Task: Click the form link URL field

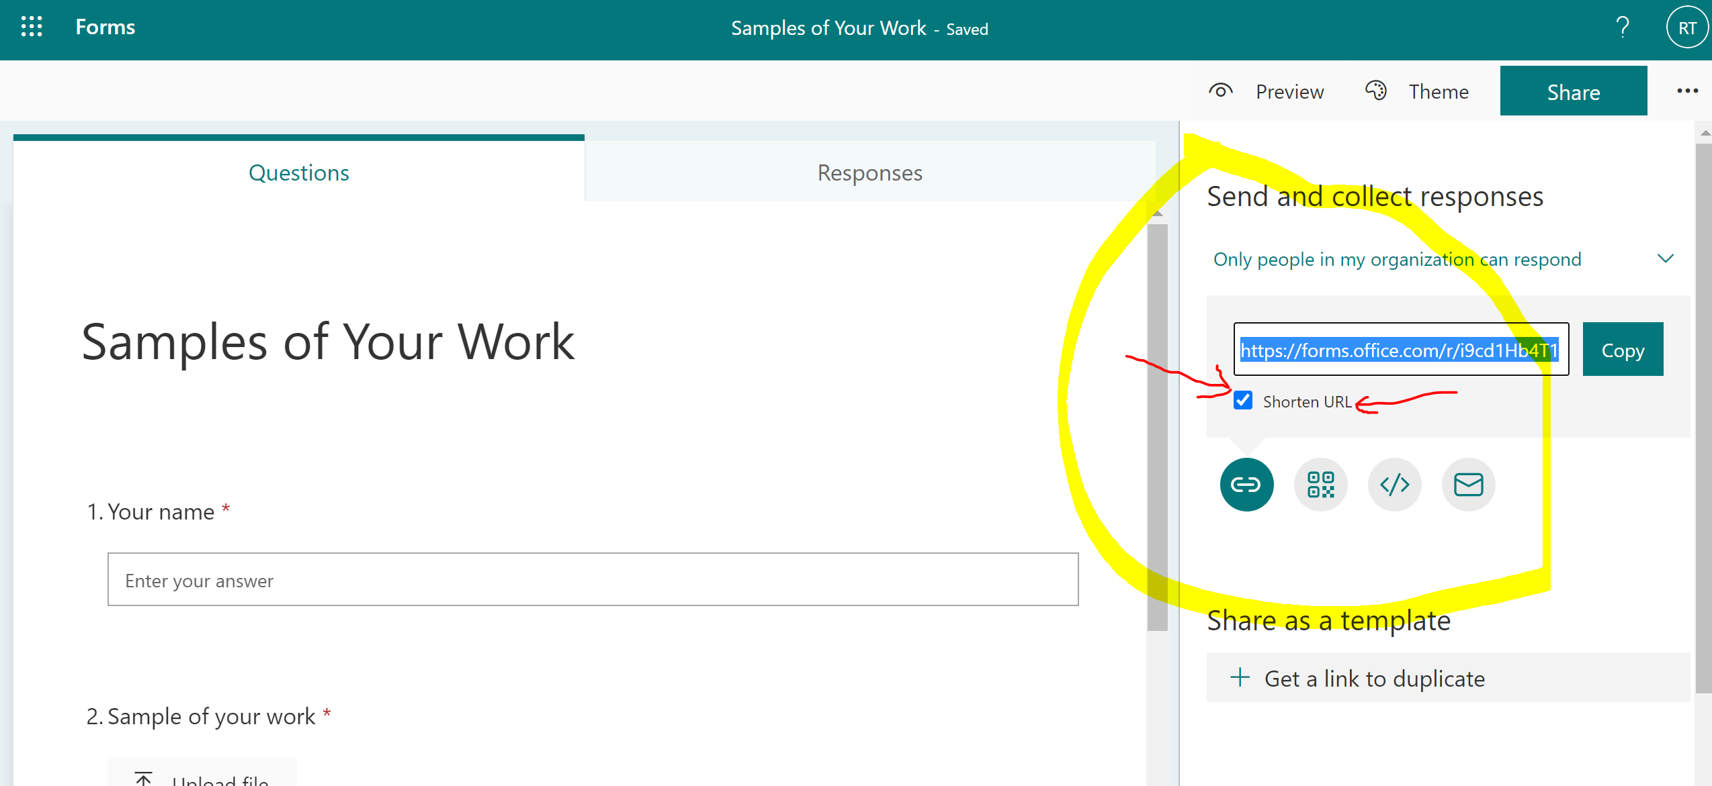Action: point(1400,350)
